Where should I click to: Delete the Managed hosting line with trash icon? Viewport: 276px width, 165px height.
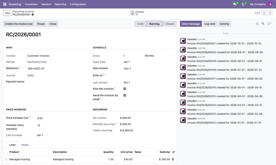coord(173,159)
